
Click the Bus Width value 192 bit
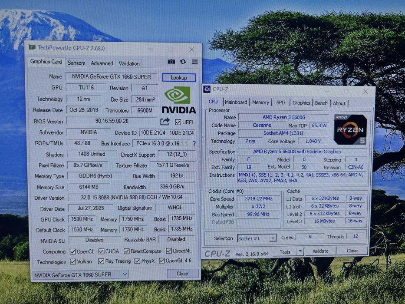(177, 176)
